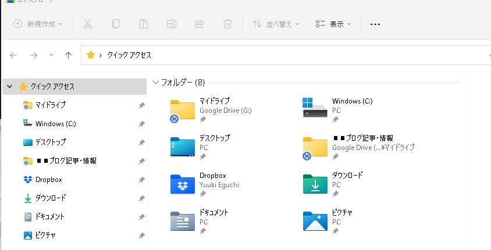Open the 表示 view menu
Viewport: 491px width, 250px height.
click(x=333, y=24)
